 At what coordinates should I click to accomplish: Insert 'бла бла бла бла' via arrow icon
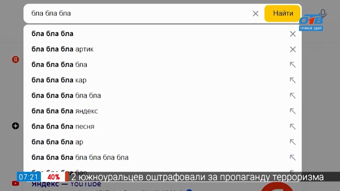pyautogui.click(x=293, y=65)
